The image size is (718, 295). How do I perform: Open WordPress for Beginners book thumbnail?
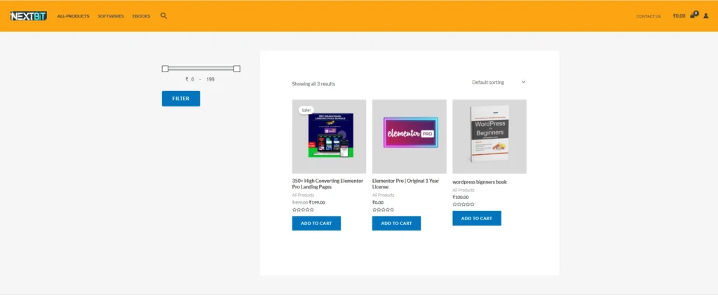489,137
